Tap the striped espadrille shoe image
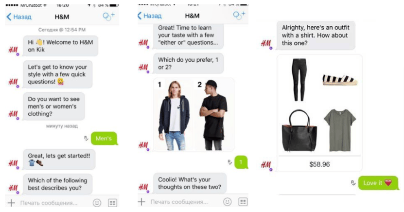The height and width of the screenshot is (212, 404). point(340,80)
